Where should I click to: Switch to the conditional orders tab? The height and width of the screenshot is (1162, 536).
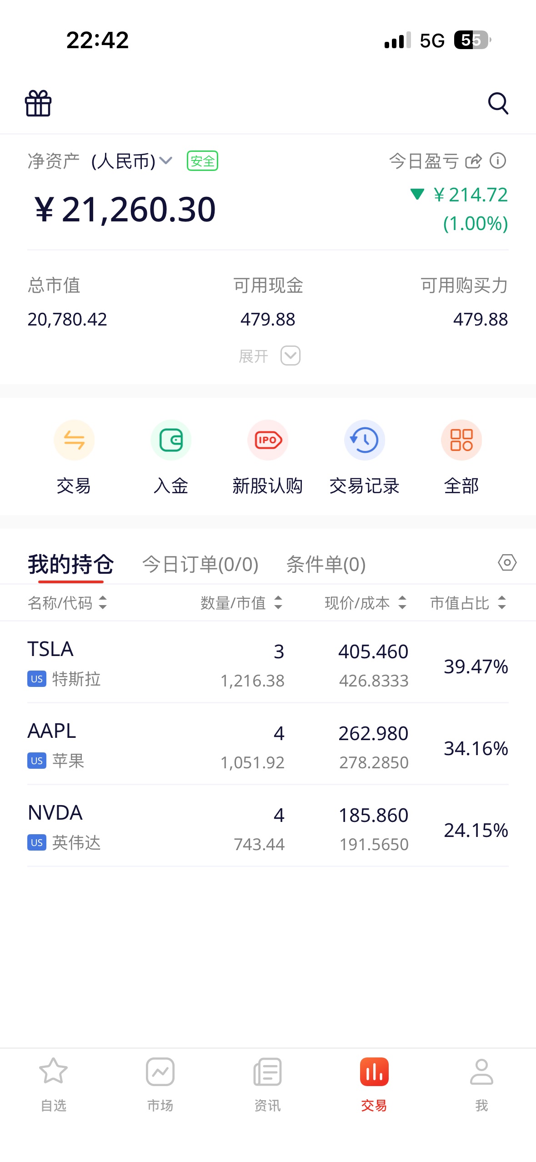click(x=326, y=564)
